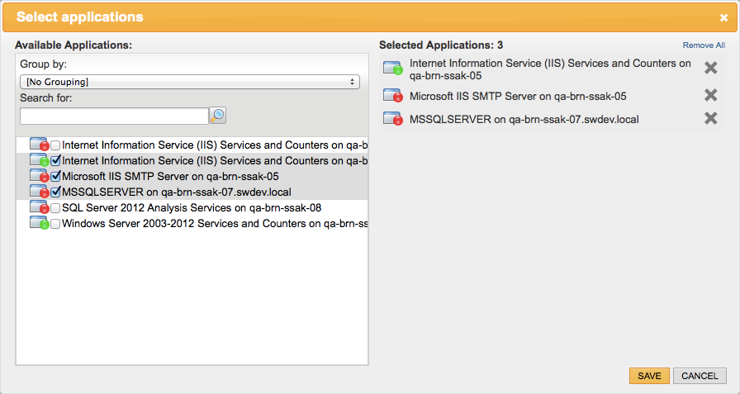The height and width of the screenshot is (394, 740).
Task: Click icon beside MSSQLSERVER in available list
Action: 39,192
